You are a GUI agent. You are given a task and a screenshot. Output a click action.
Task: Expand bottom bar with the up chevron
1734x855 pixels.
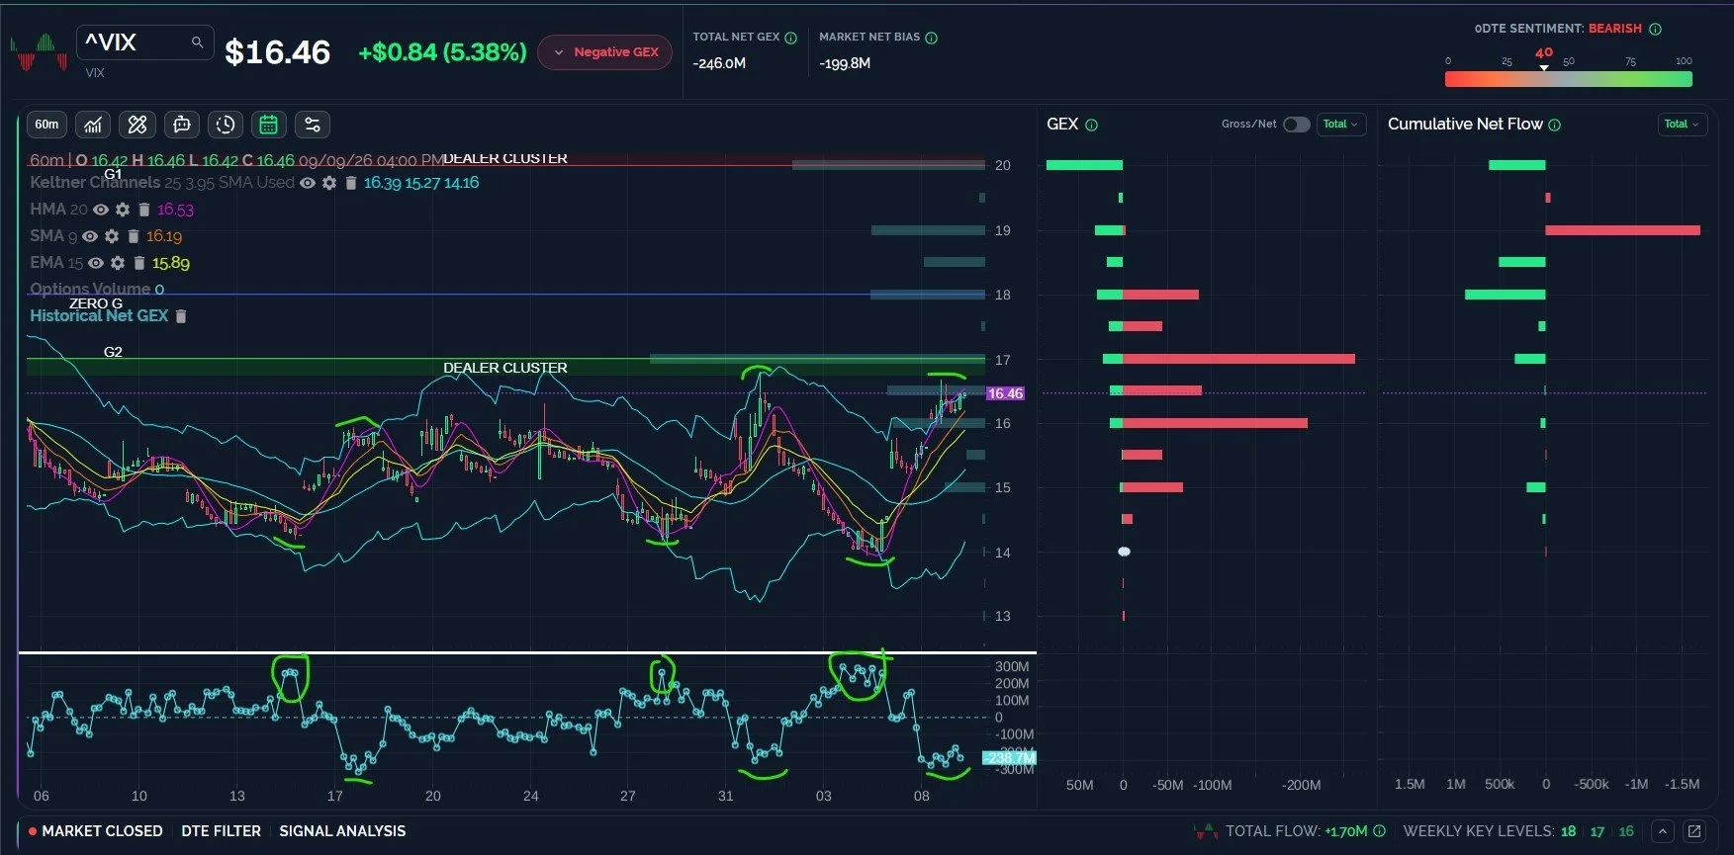point(1663,831)
